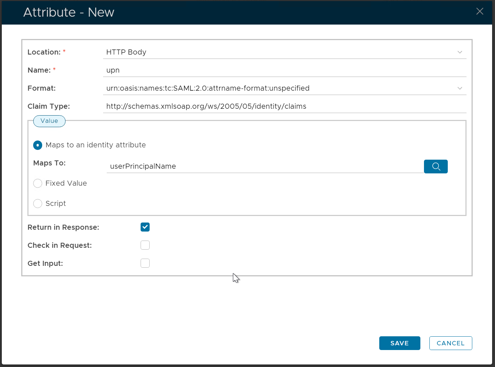495x367 pixels.
Task: Click the Value section pill label
Action: (x=49, y=121)
